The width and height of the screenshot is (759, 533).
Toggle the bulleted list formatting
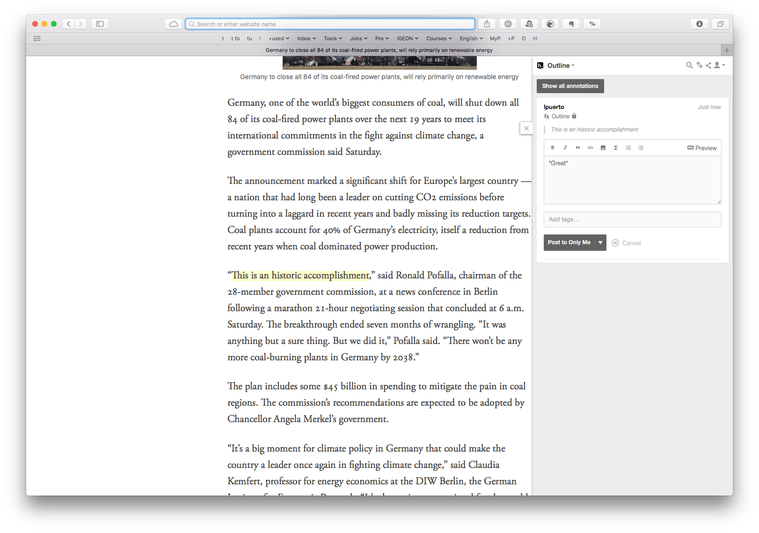click(x=641, y=147)
